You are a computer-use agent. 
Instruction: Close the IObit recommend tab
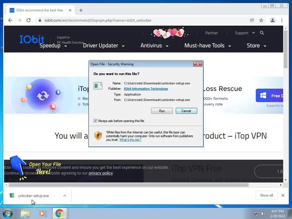click(70, 10)
